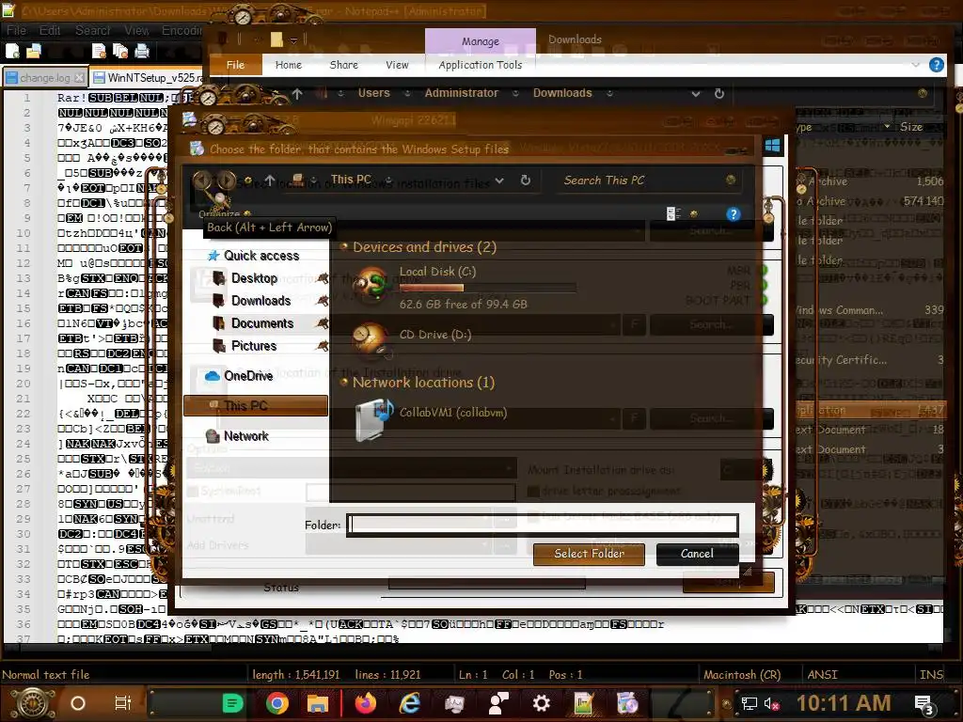The width and height of the screenshot is (963, 722).
Task: Launch Chrome from taskbar
Action: pos(277,703)
